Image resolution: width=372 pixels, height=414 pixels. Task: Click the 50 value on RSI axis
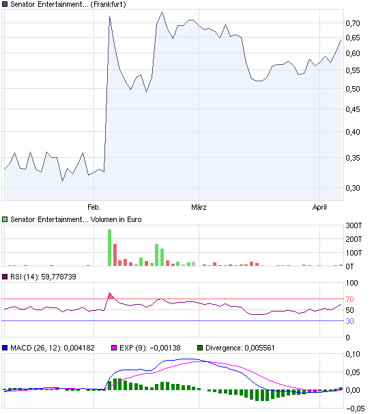[349, 310]
